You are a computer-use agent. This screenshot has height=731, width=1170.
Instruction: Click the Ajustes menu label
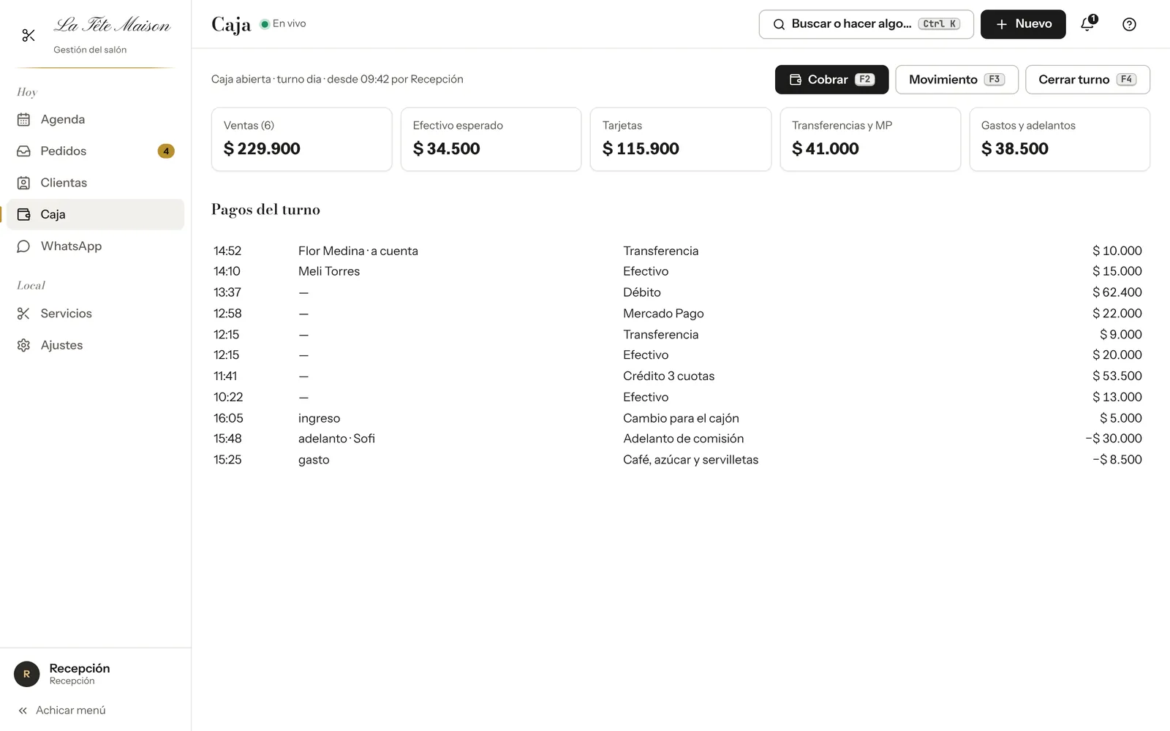61,345
